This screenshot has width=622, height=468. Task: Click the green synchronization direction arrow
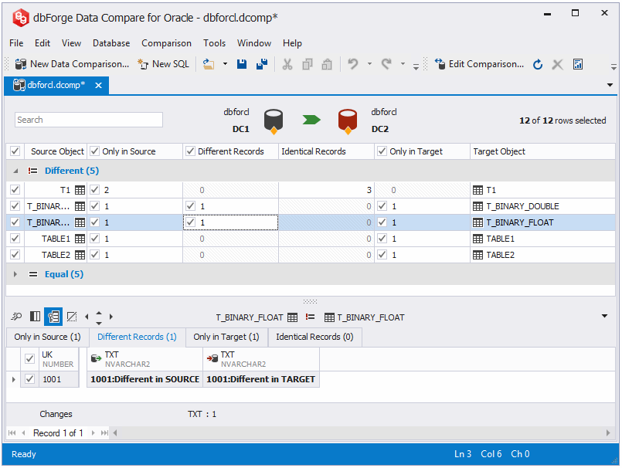click(311, 120)
